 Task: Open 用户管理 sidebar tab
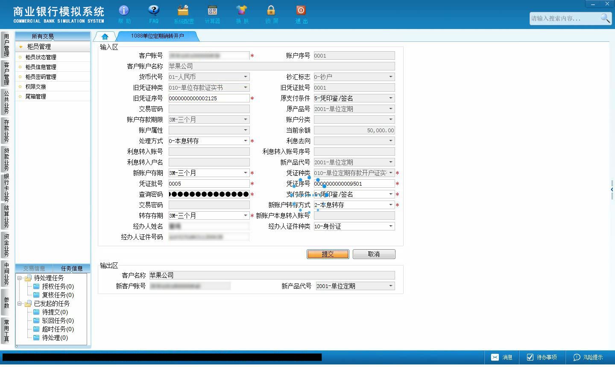click(x=6, y=45)
